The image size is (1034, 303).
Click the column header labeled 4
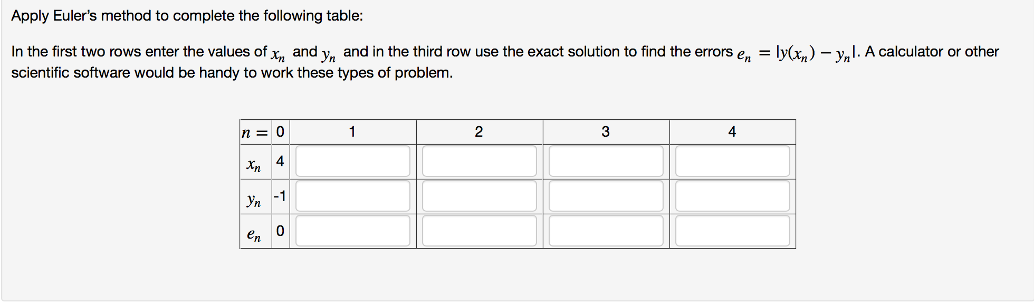[x=732, y=131]
